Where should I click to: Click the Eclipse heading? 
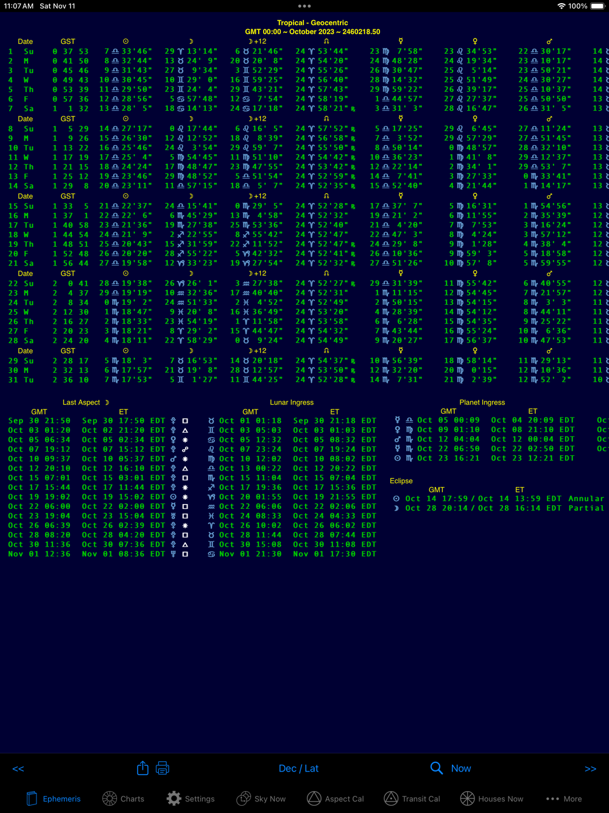(x=401, y=481)
